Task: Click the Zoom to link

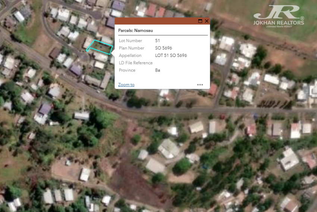Action: point(126,85)
